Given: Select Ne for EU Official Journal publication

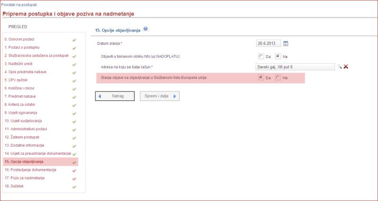Looking at the screenshot, I should [277, 78].
